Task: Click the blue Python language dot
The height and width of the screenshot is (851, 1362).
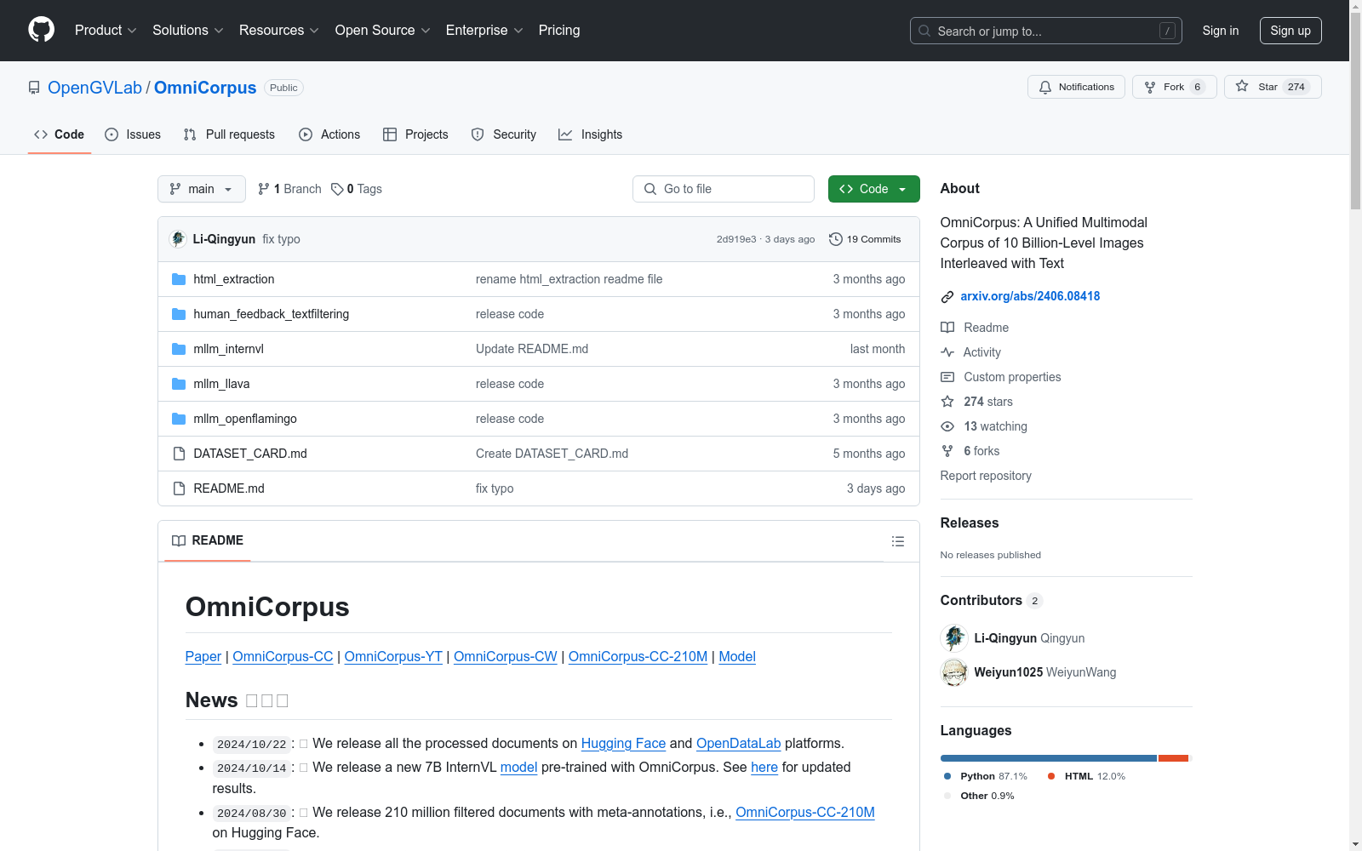Action: [947, 776]
